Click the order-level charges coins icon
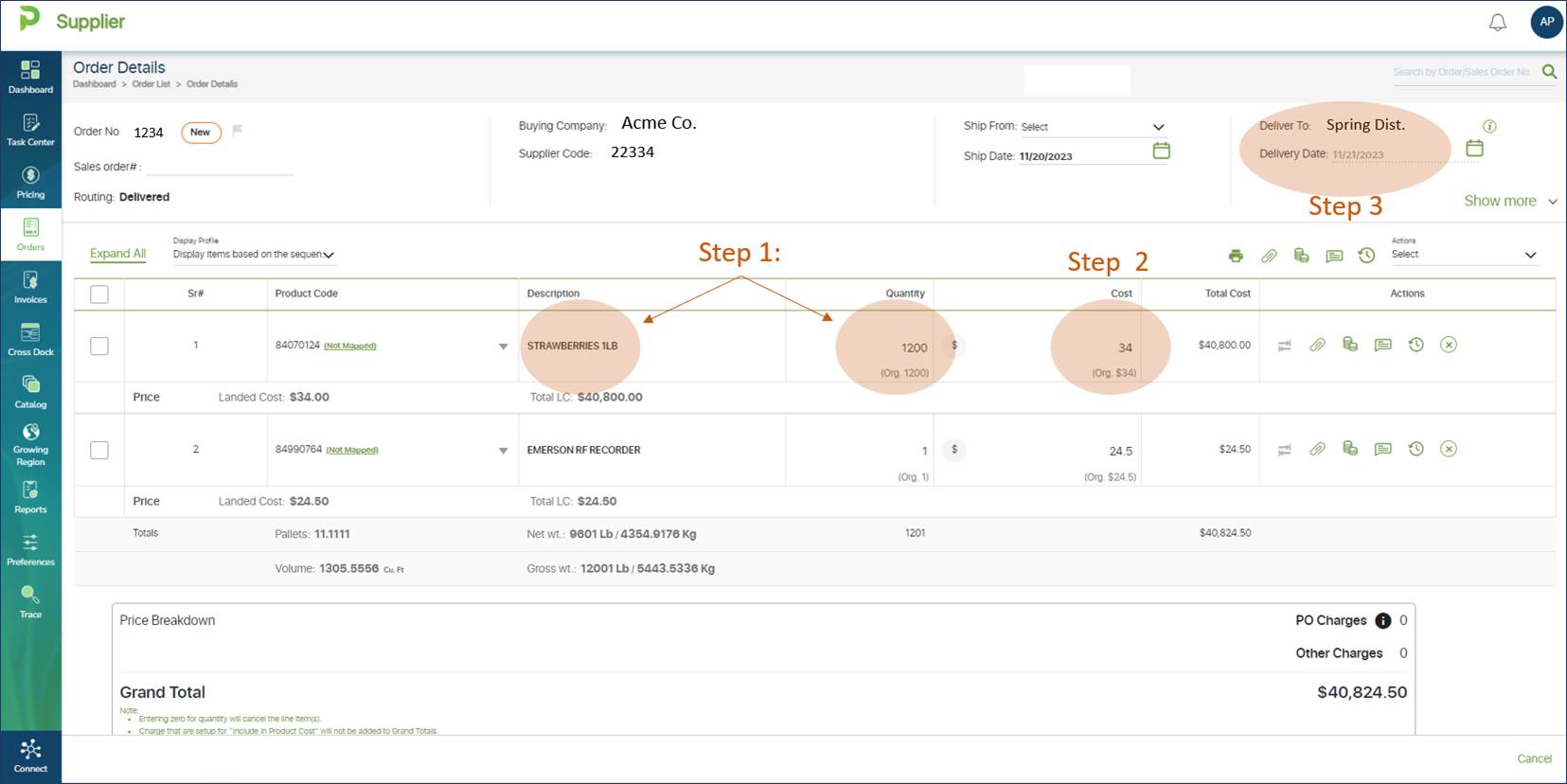This screenshot has width=1567, height=784. pos(1301,256)
